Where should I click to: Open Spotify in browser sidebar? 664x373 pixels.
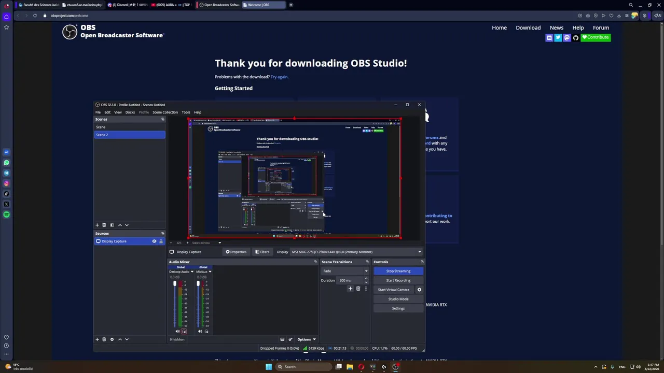6,214
